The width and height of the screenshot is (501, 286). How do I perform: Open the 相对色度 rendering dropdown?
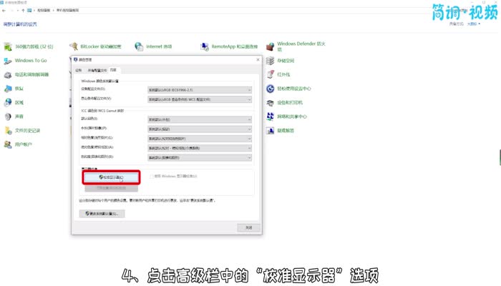coord(199,138)
